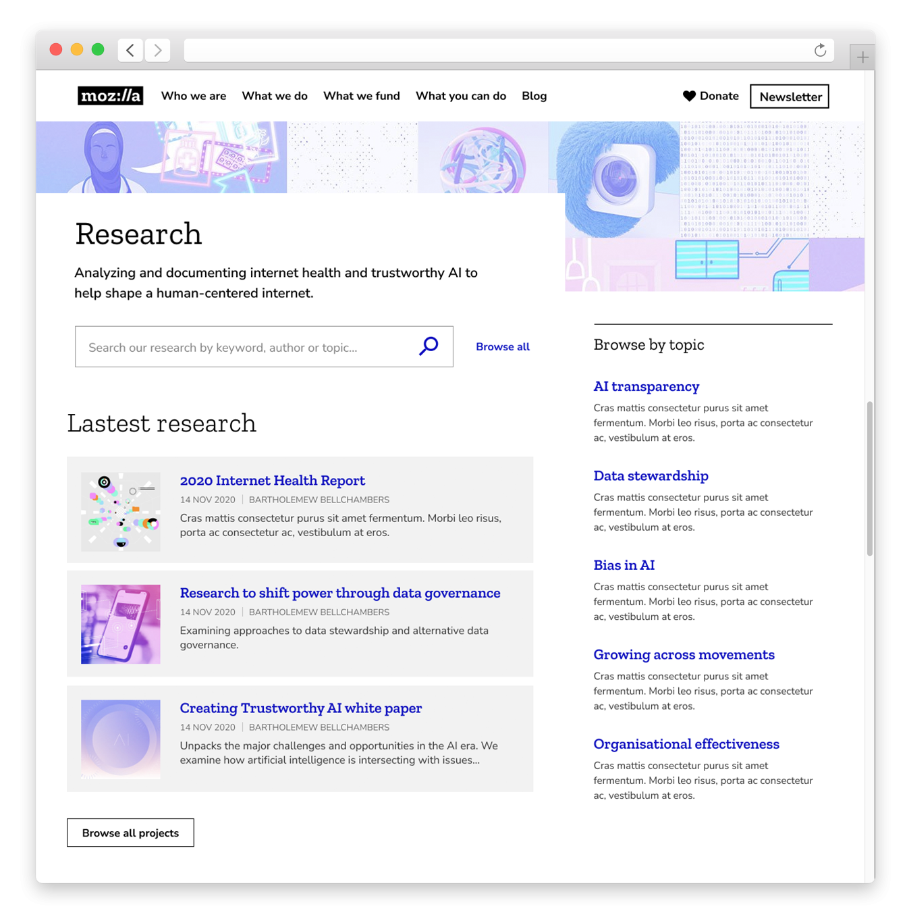Viewport: 907px width, 921px height.
Task: Open the Who we are menu
Action: [194, 96]
